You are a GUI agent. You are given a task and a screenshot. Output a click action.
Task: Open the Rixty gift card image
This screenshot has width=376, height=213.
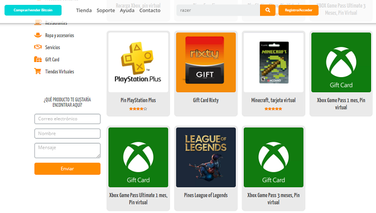click(206, 63)
